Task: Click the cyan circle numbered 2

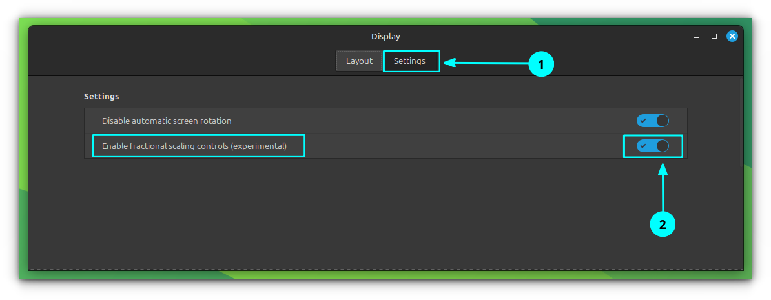Action: tap(663, 225)
